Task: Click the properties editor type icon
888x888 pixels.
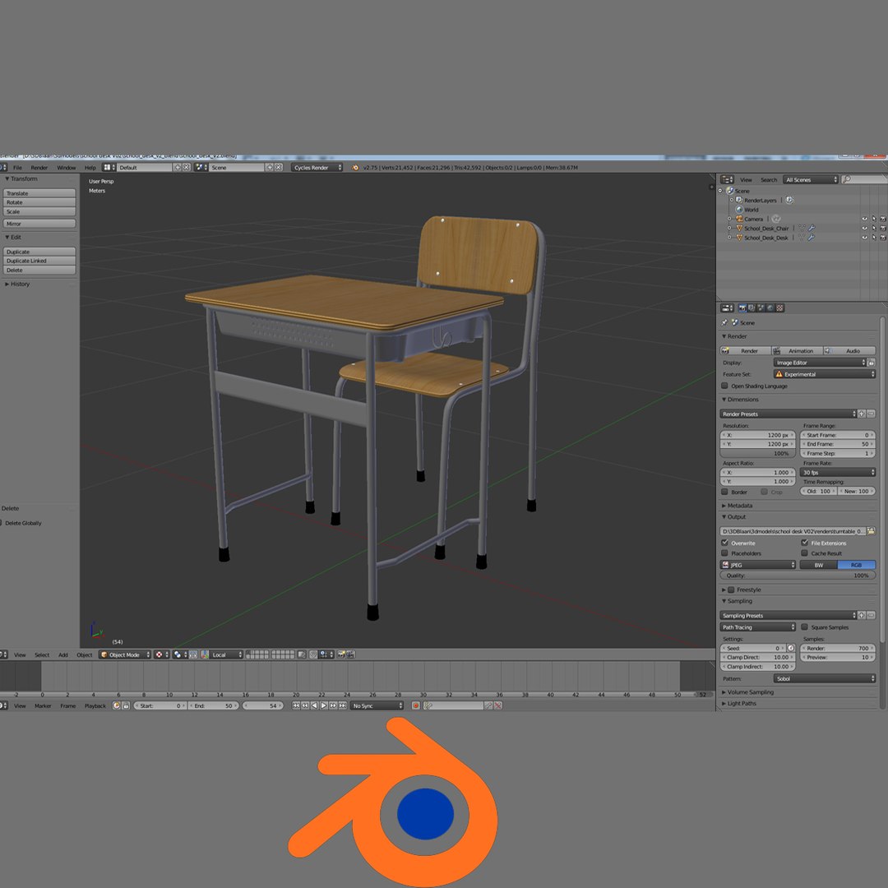Action: point(727,308)
